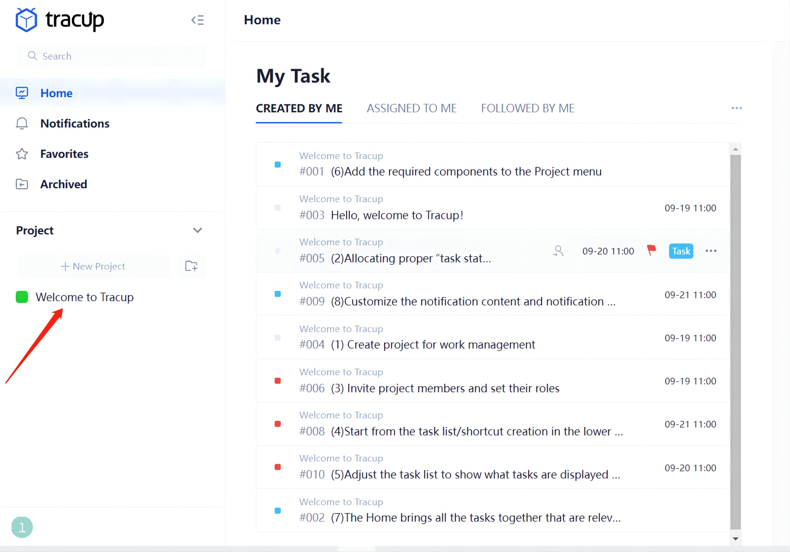
Task: Click the assignee icon on task #005
Action: (x=558, y=251)
